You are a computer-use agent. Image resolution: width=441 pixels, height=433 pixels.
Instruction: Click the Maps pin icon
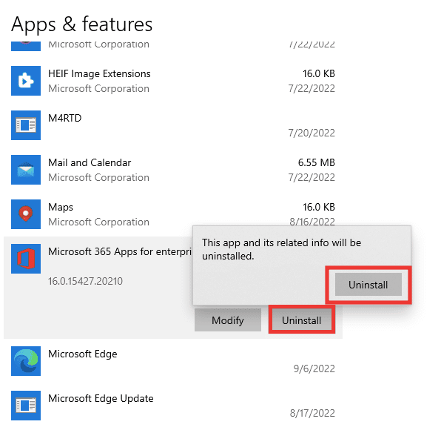click(26, 214)
